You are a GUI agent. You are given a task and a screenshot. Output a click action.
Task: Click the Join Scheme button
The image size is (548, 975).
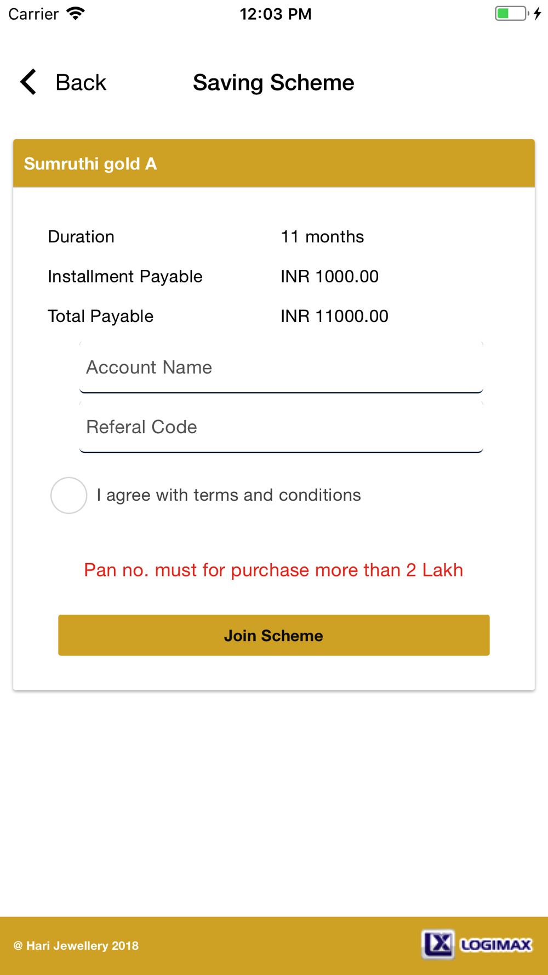(274, 635)
